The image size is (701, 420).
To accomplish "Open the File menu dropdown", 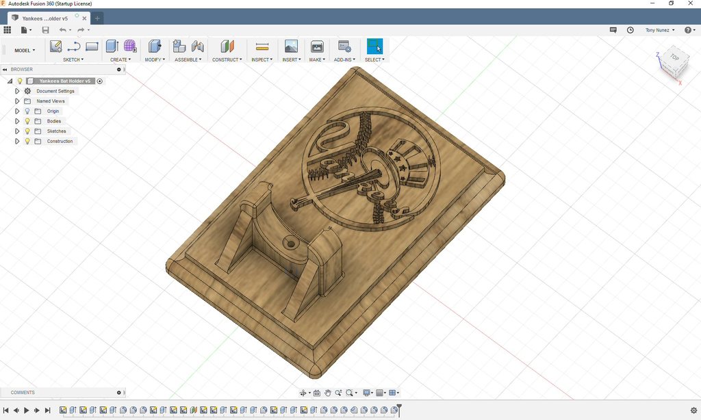I will [26, 30].
